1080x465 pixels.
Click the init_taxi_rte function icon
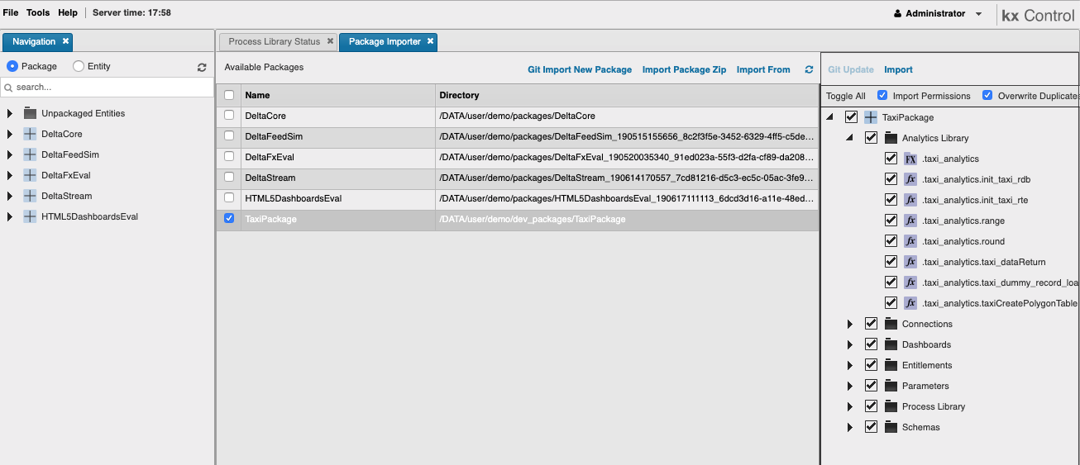pos(910,200)
